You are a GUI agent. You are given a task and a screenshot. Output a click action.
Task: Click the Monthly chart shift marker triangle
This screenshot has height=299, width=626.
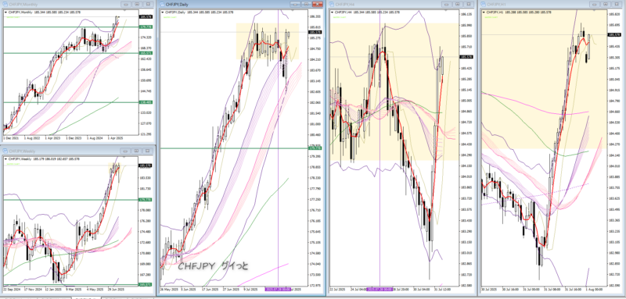[x=125, y=10]
